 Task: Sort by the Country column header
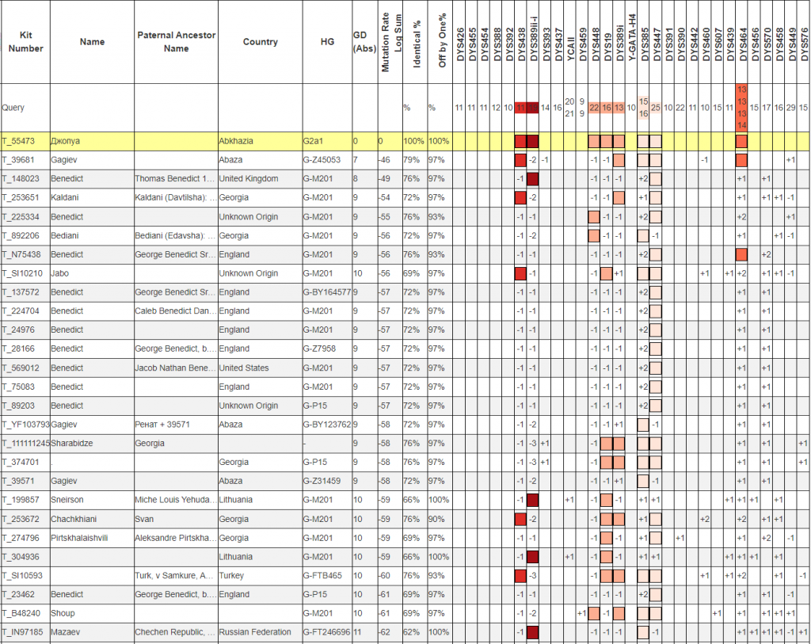[260, 42]
